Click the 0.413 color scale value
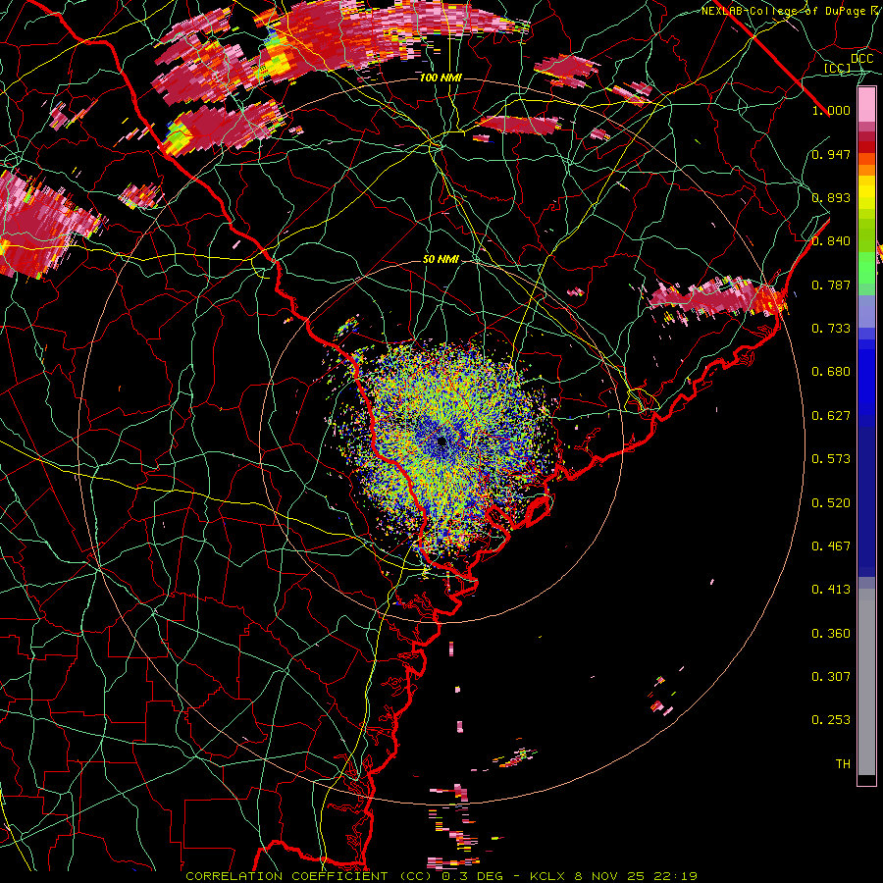The width and height of the screenshot is (883, 883). [831, 590]
